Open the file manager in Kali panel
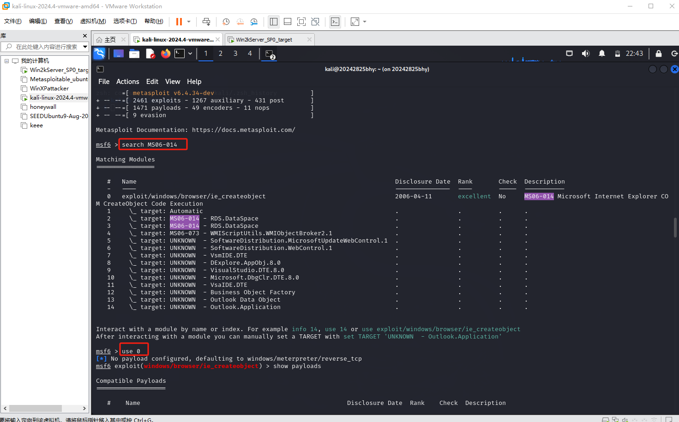This screenshot has width=679, height=422. pos(134,53)
